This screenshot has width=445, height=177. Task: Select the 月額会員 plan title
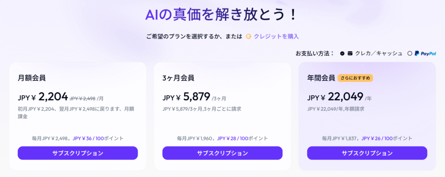click(x=32, y=78)
